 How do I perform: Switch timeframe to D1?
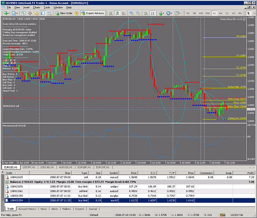(227, 13)
